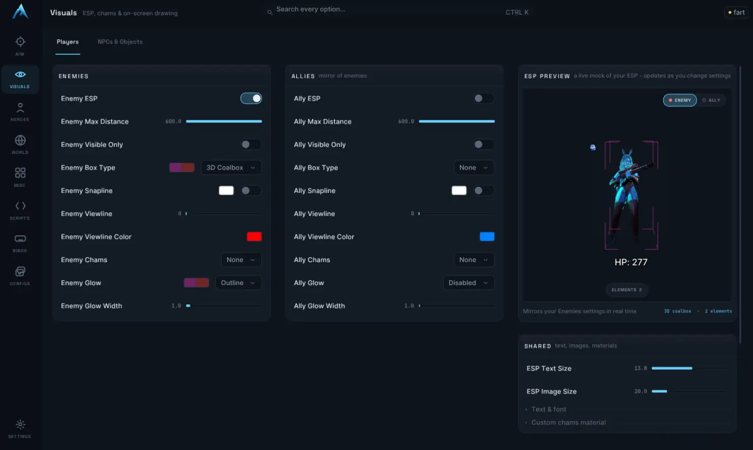Image resolution: width=753 pixels, height=450 pixels.
Task: Open the Enemy Box Type dropdown
Action: pos(231,168)
